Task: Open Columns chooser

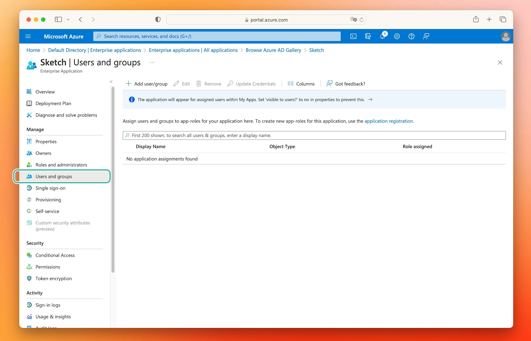Action: pyautogui.click(x=301, y=84)
